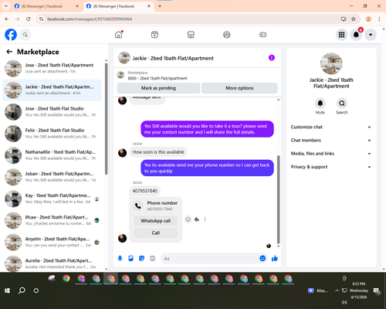Screen dimensions: 386x309
Task: Select Jackie 2bed 1bath chat row
Action: click(x=52, y=90)
